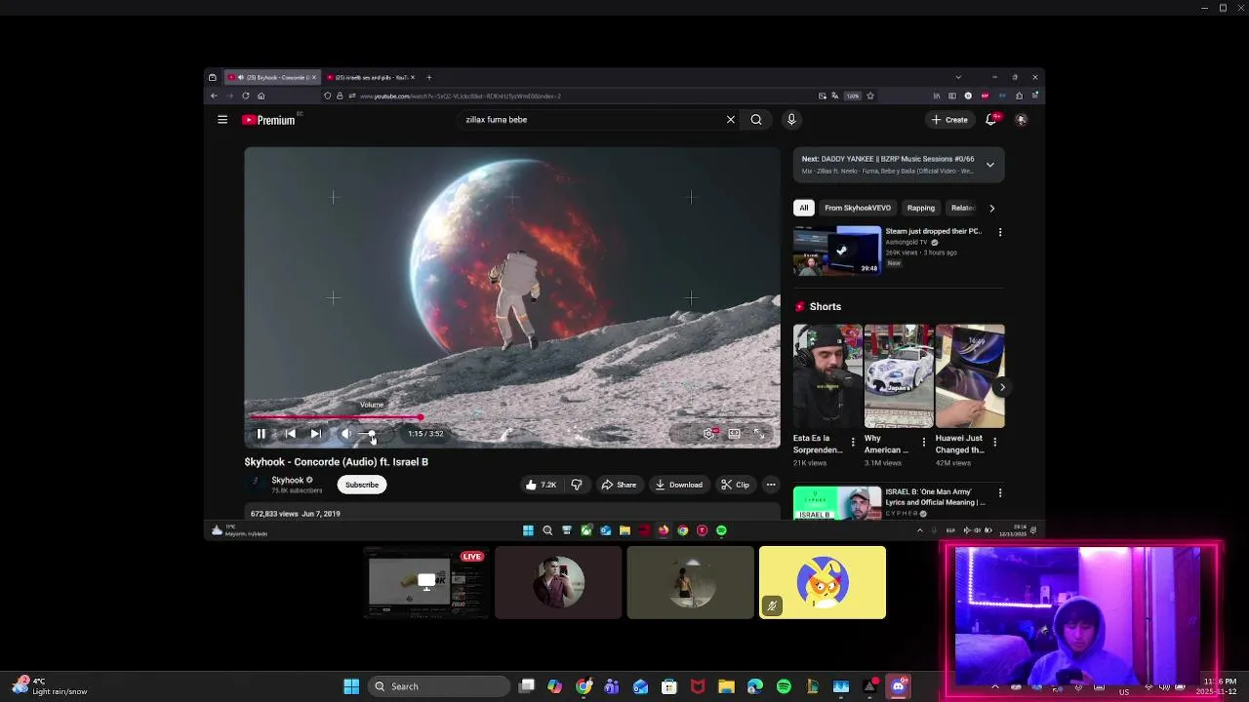Viewport: 1249px width, 702px height.
Task: Open the Windows Start menu on bottom taskbar
Action: (x=351, y=686)
